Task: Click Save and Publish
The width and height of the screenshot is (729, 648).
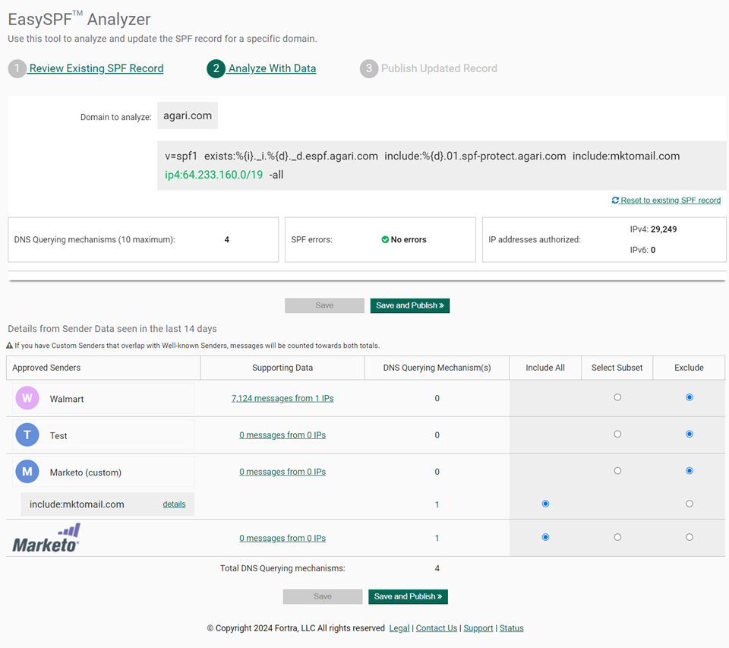Action: point(410,305)
